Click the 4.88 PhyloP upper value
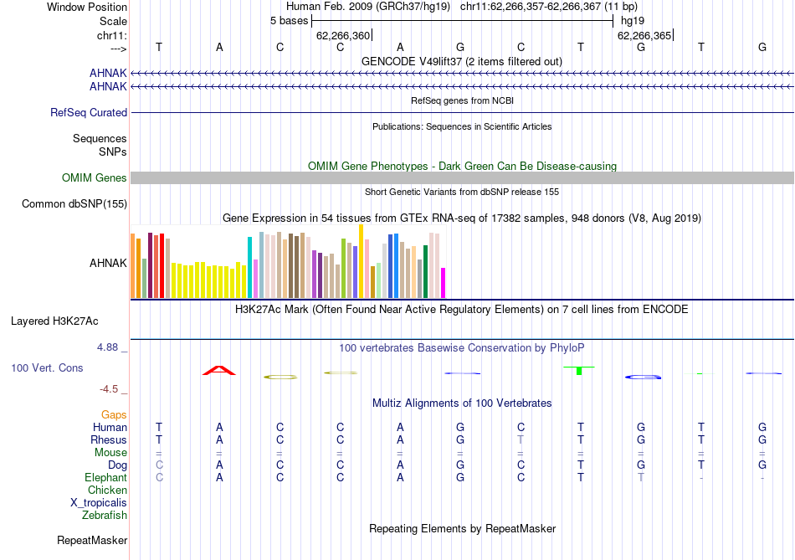 point(107,347)
